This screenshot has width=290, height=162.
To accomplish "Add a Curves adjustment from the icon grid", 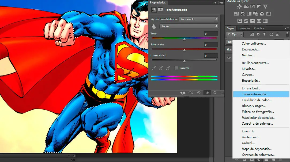I will pyautogui.click(x=252, y=7).
